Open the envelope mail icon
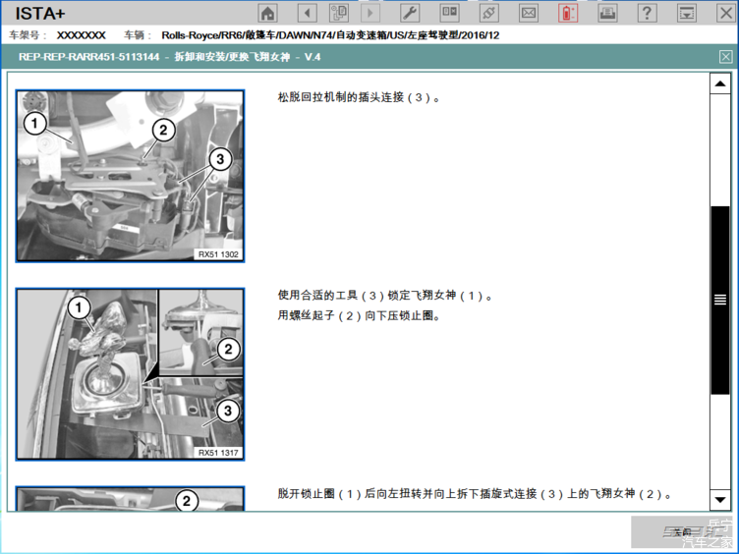Image resolution: width=739 pixels, height=554 pixels. 529,13
